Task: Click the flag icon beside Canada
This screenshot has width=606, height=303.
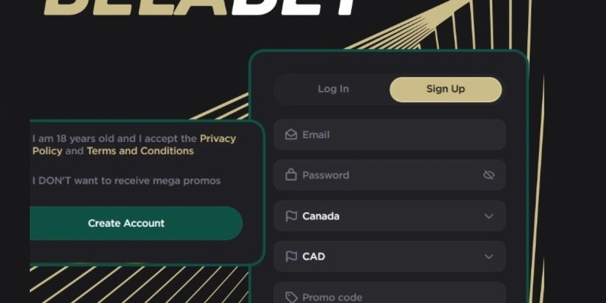Action: (x=291, y=216)
